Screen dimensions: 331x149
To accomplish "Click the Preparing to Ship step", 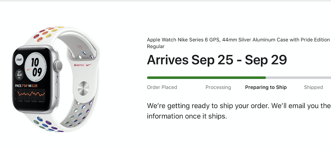I will [266, 87].
